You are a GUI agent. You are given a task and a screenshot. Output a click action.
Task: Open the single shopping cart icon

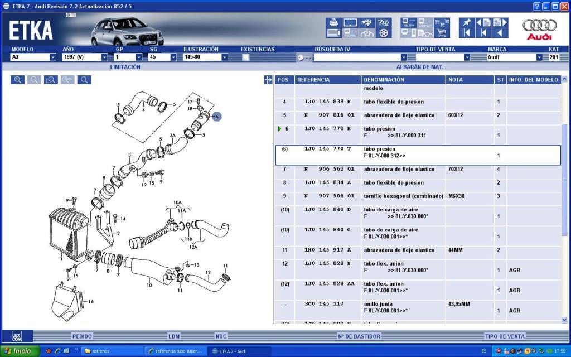coord(442,33)
